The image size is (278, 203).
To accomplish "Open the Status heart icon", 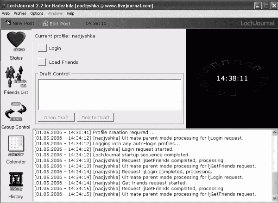I will (x=16, y=42).
